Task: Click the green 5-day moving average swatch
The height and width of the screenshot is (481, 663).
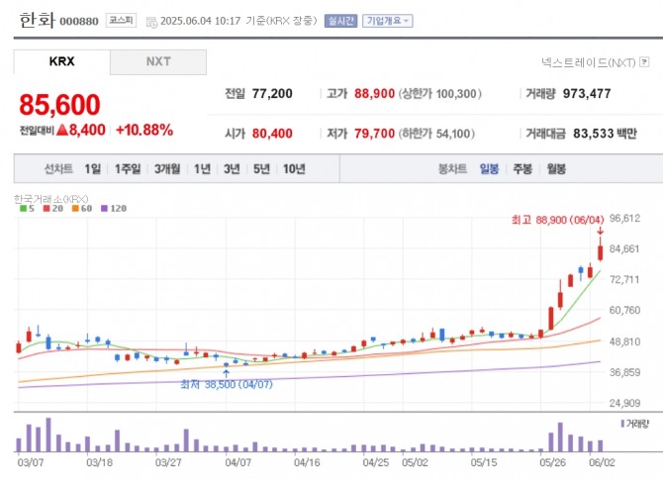Action: (x=23, y=208)
